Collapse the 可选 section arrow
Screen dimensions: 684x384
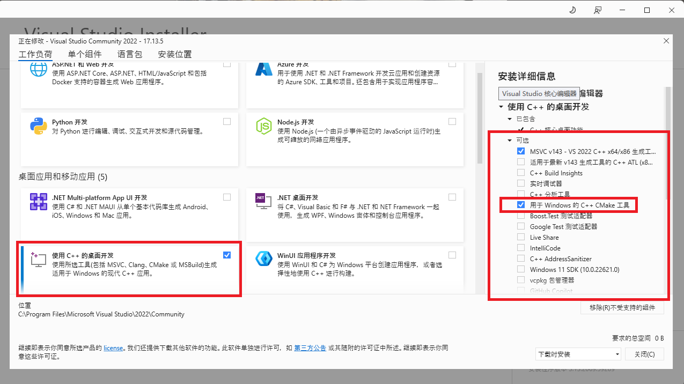(510, 141)
